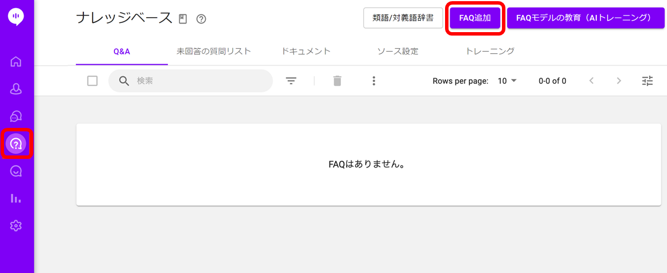Open the column tune settings icon
The width and height of the screenshot is (667, 273).
click(647, 81)
